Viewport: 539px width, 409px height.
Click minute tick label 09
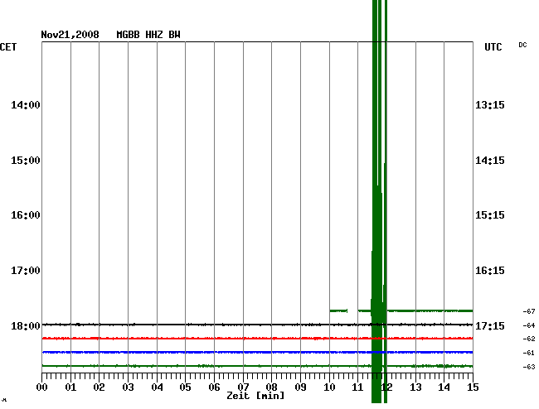coord(300,387)
